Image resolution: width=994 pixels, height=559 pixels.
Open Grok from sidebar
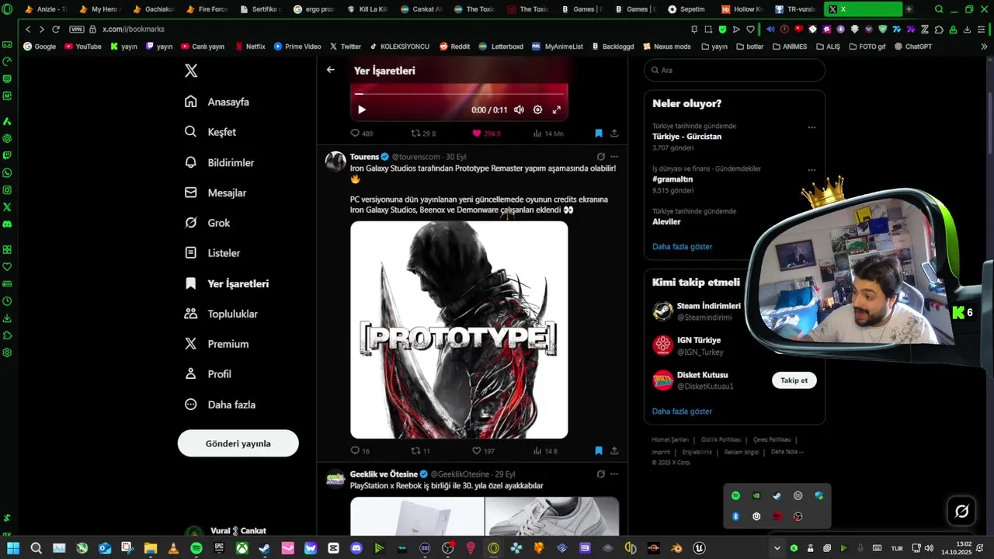[x=207, y=223]
